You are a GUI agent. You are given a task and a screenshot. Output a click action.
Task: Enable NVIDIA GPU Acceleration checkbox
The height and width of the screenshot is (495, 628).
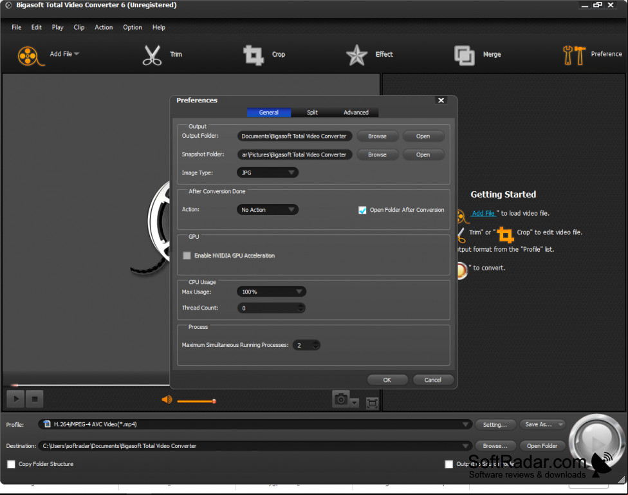click(x=187, y=256)
